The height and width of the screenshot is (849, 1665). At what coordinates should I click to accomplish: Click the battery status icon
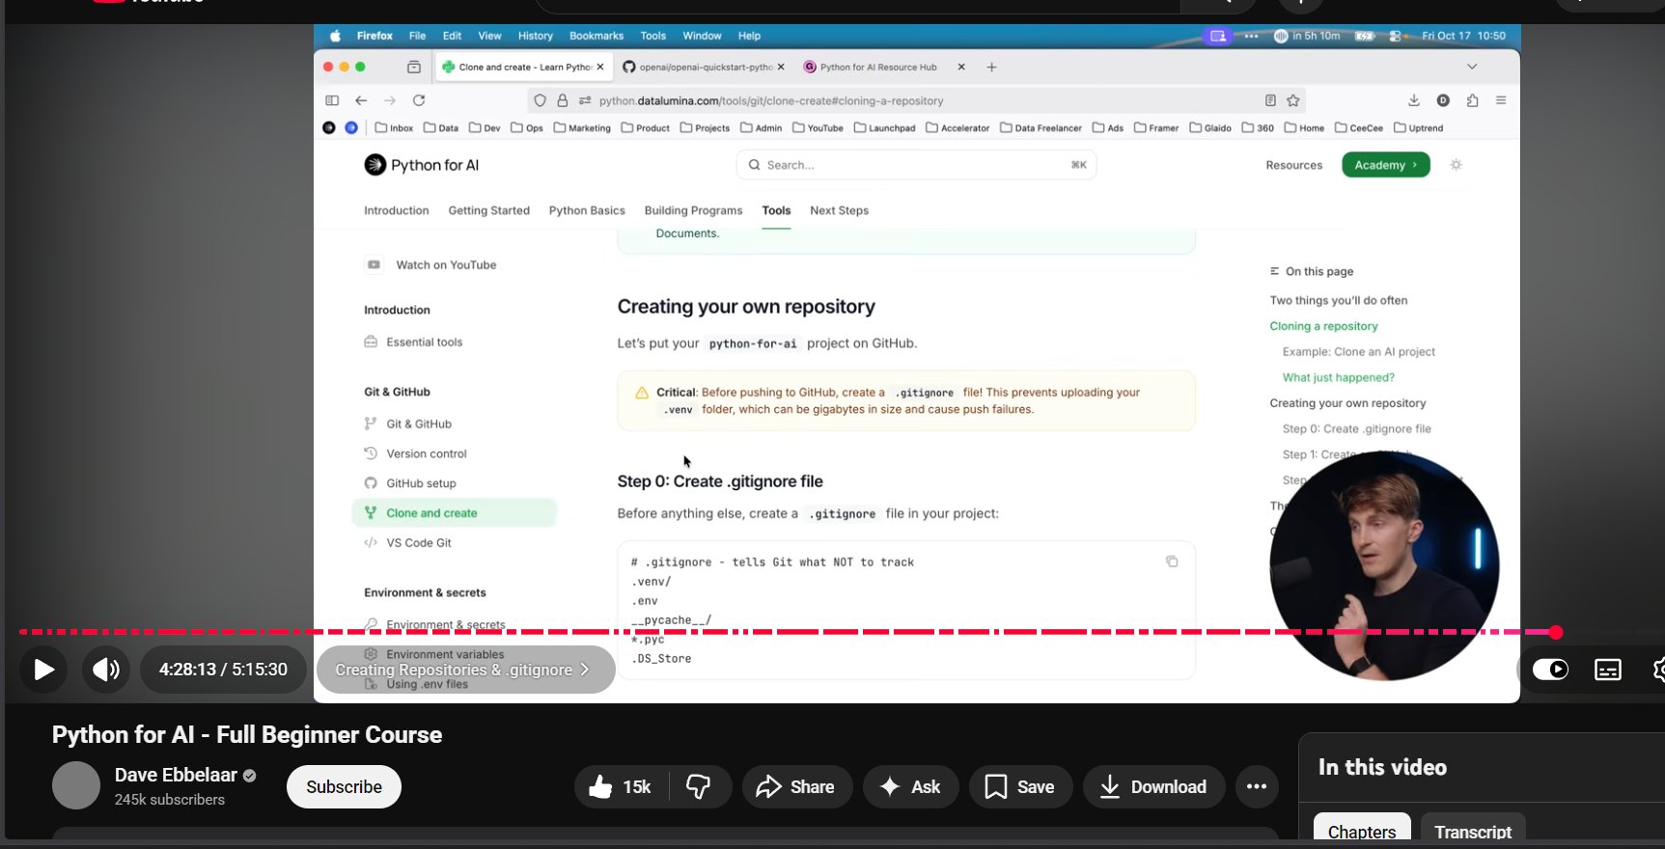coord(1364,36)
